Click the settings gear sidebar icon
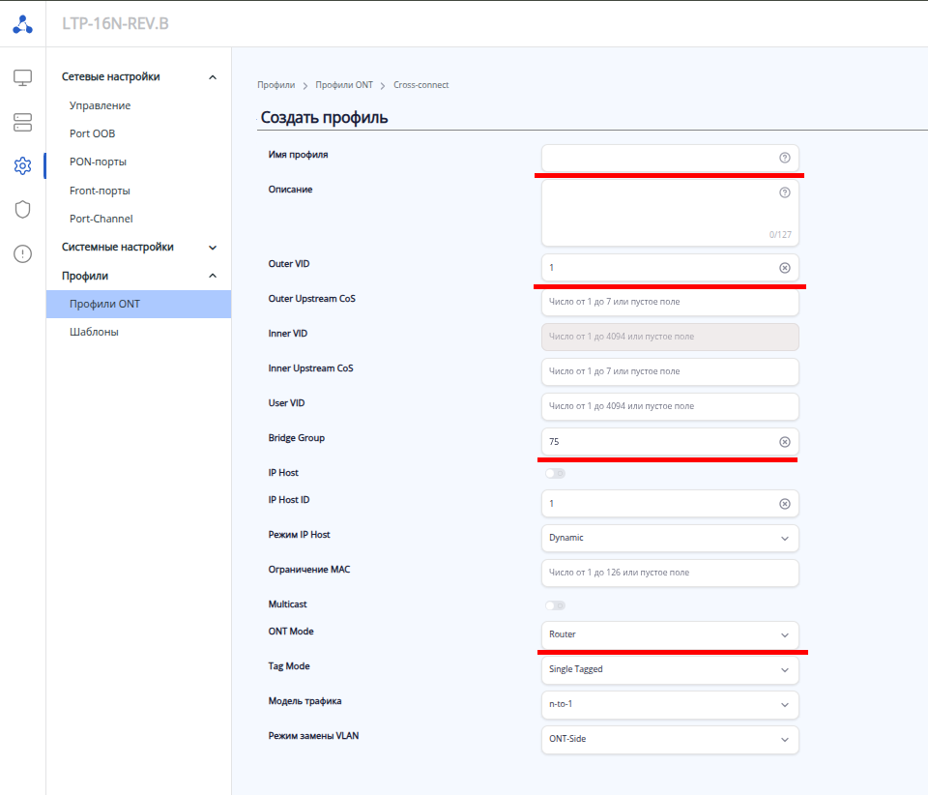 pyautogui.click(x=23, y=166)
